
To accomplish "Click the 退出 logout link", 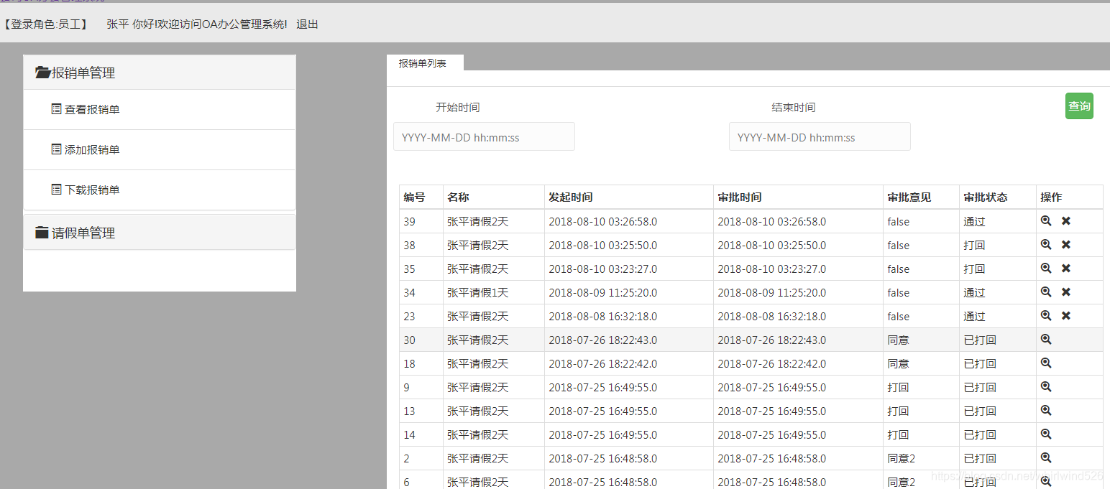I will point(307,24).
